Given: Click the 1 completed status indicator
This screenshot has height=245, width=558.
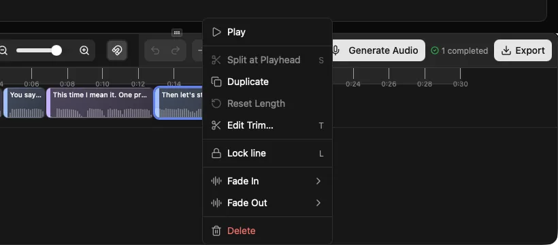Looking at the screenshot, I should tap(459, 51).
